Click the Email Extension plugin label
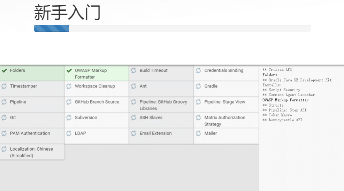Viewport: 344px width, 191px height. point(155,133)
